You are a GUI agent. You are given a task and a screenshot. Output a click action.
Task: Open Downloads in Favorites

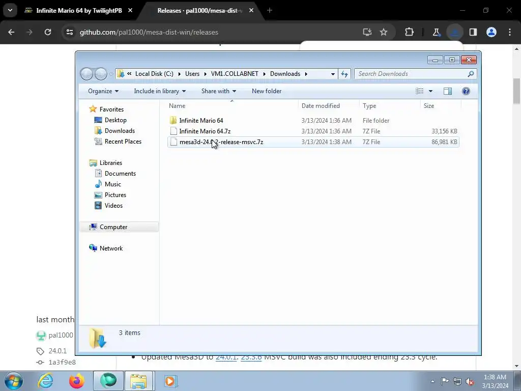pyautogui.click(x=120, y=131)
